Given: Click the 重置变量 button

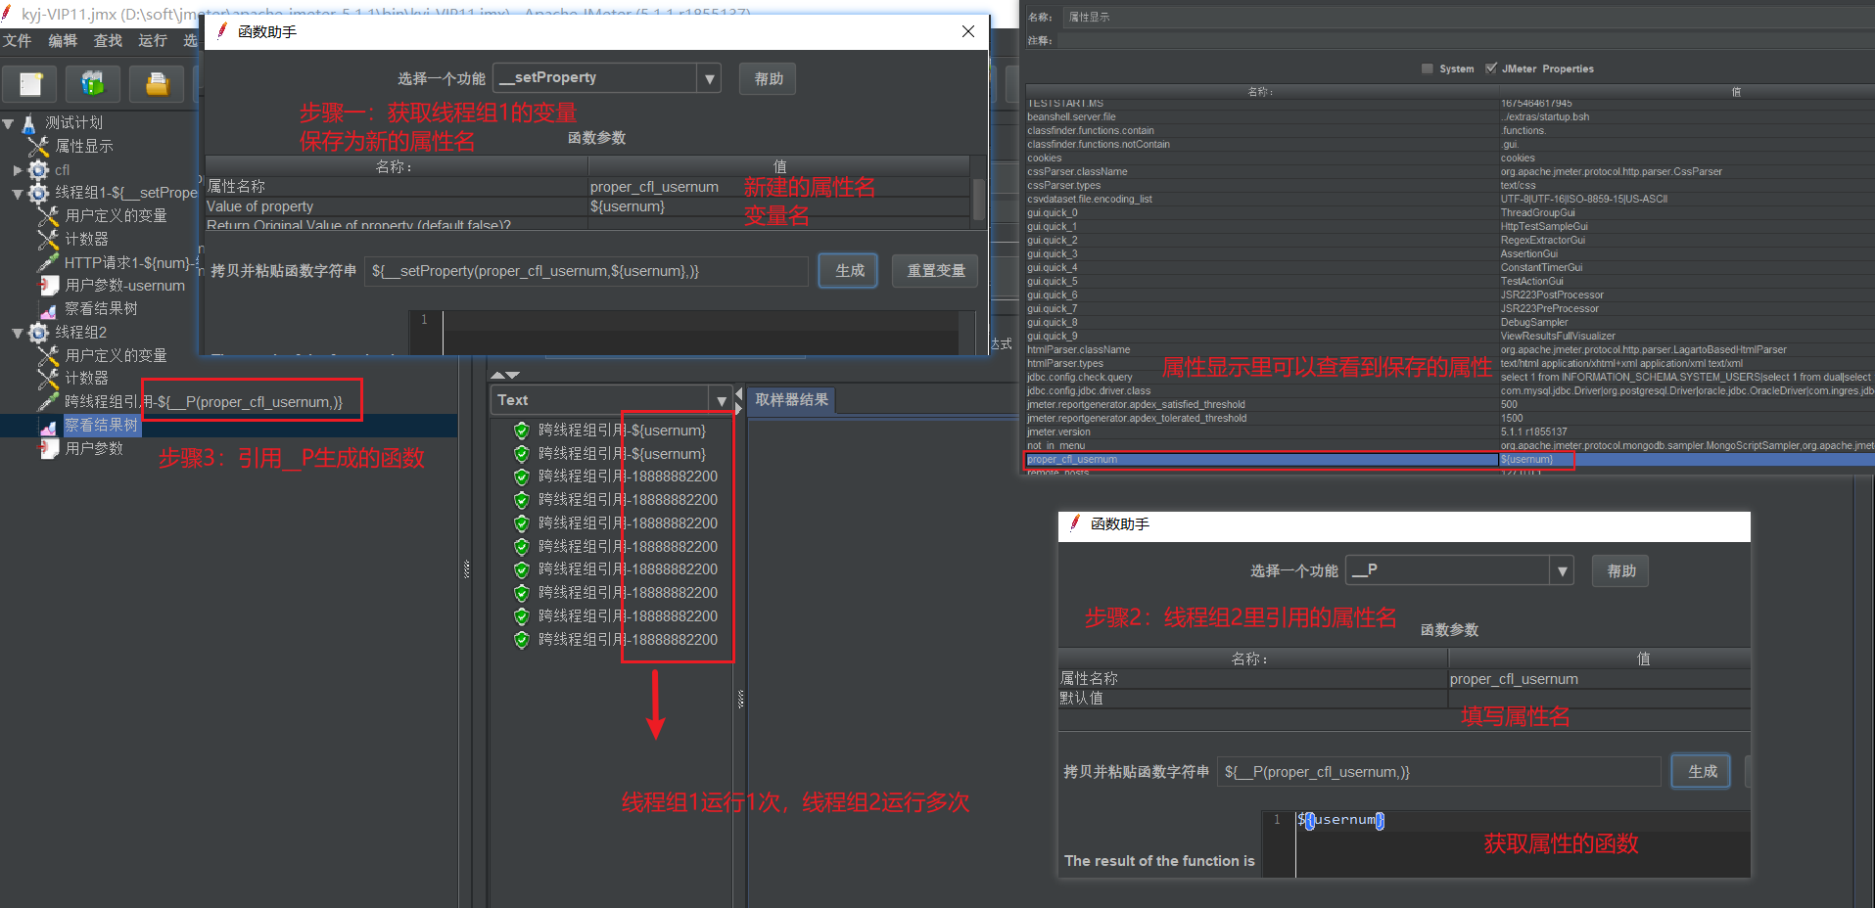Looking at the screenshot, I should click(x=936, y=270).
